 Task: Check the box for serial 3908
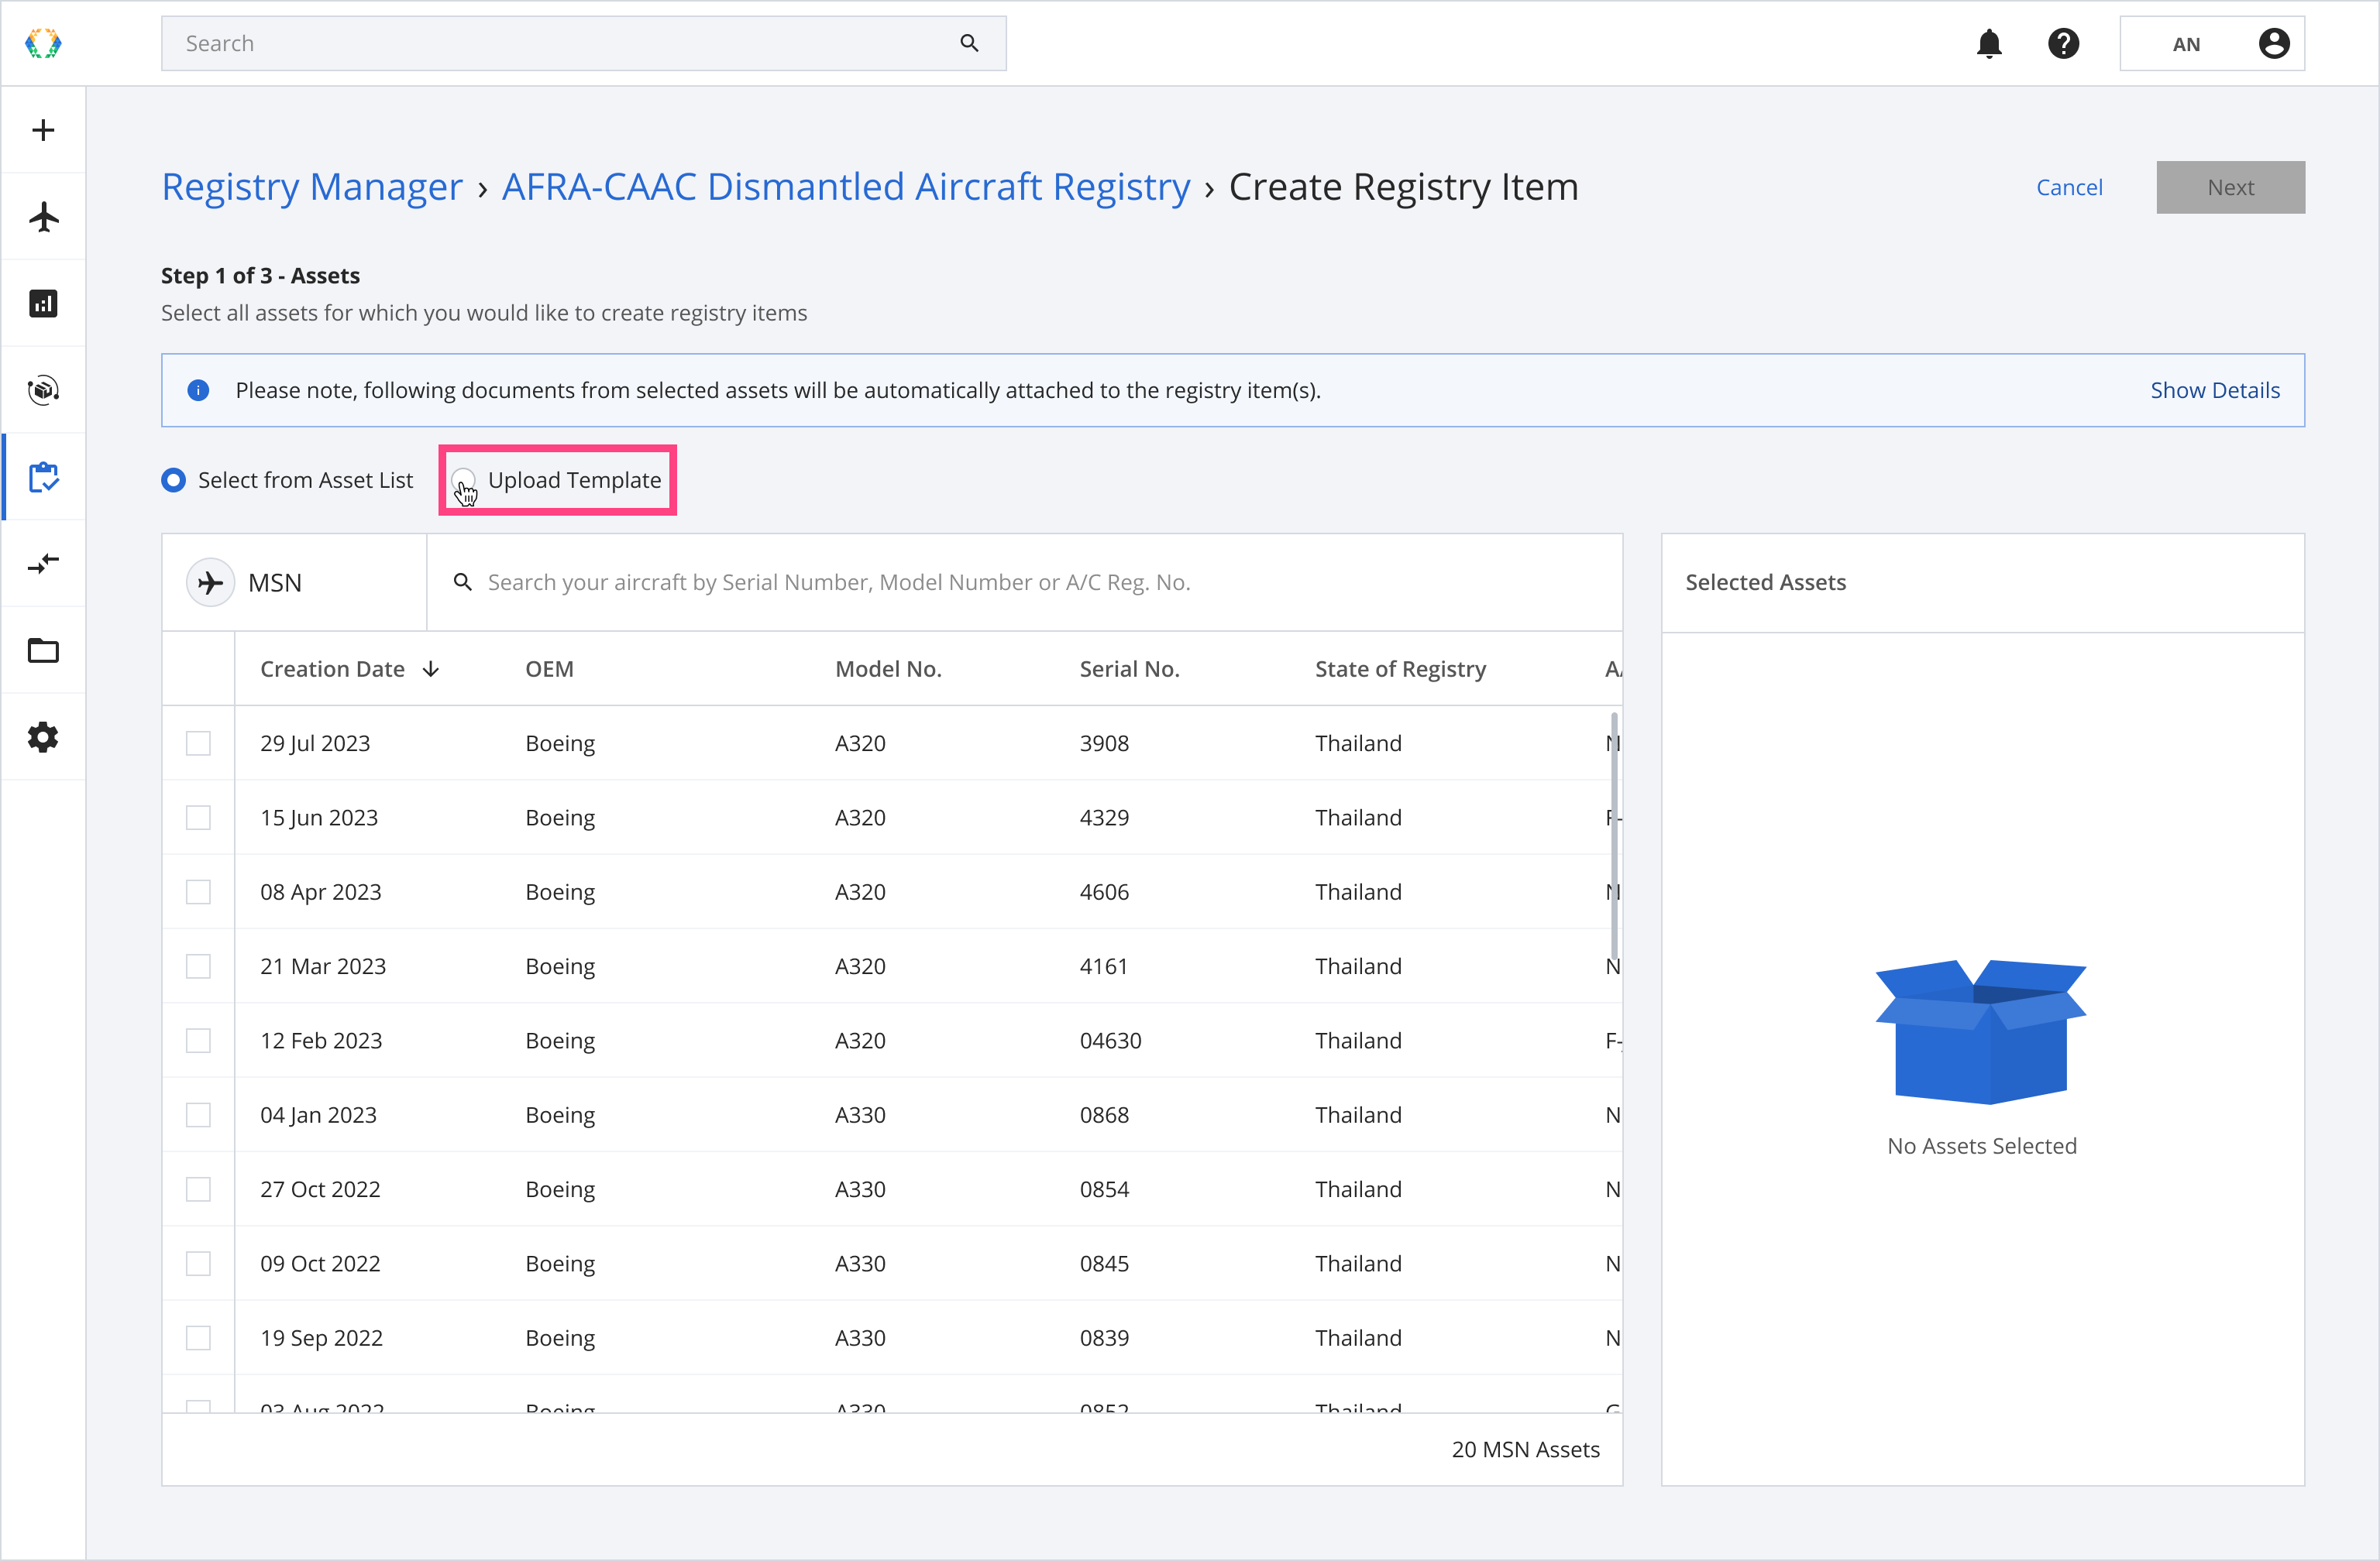click(x=198, y=743)
